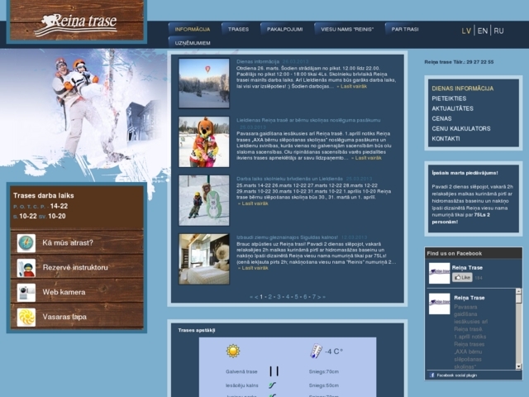This screenshot has height=397, width=529.
Task: Open Kontakti in the side menu
Action: coord(446,138)
